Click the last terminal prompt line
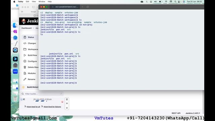Screen dimensions: 215x121 [x=59, y=83]
